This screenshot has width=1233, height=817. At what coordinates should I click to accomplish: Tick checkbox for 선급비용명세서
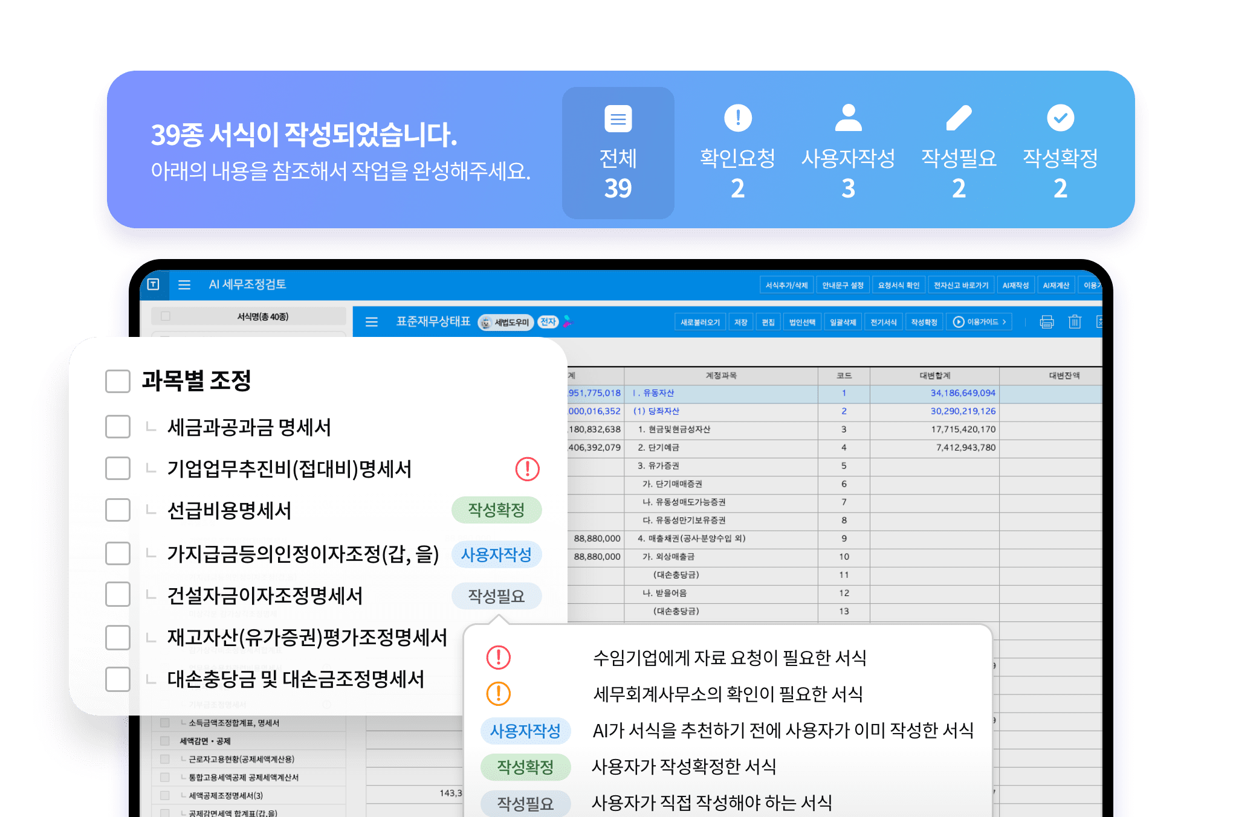pos(118,510)
